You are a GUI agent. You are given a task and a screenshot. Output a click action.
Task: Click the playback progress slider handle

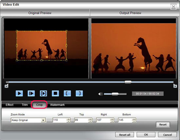pos(128,82)
